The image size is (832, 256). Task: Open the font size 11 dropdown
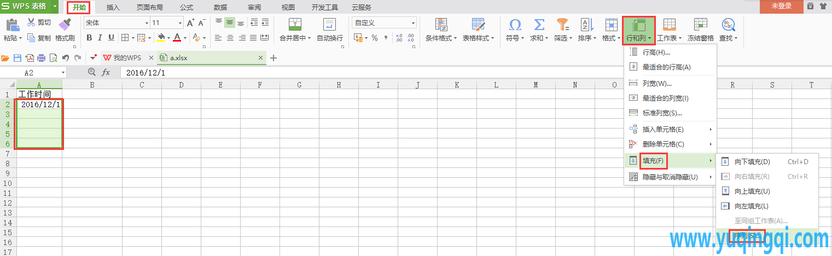[x=181, y=23]
